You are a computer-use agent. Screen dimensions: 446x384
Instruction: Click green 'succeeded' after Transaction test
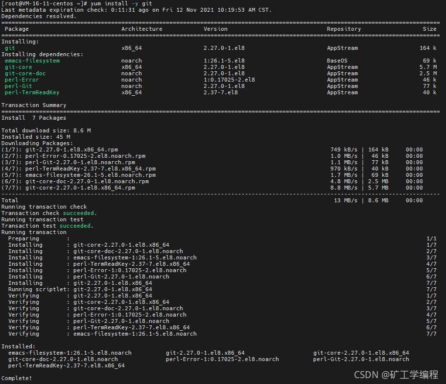75,226
